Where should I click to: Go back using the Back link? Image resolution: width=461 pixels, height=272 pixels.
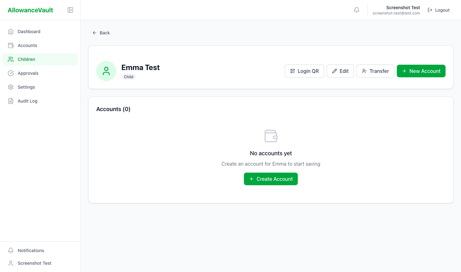click(101, 33)
